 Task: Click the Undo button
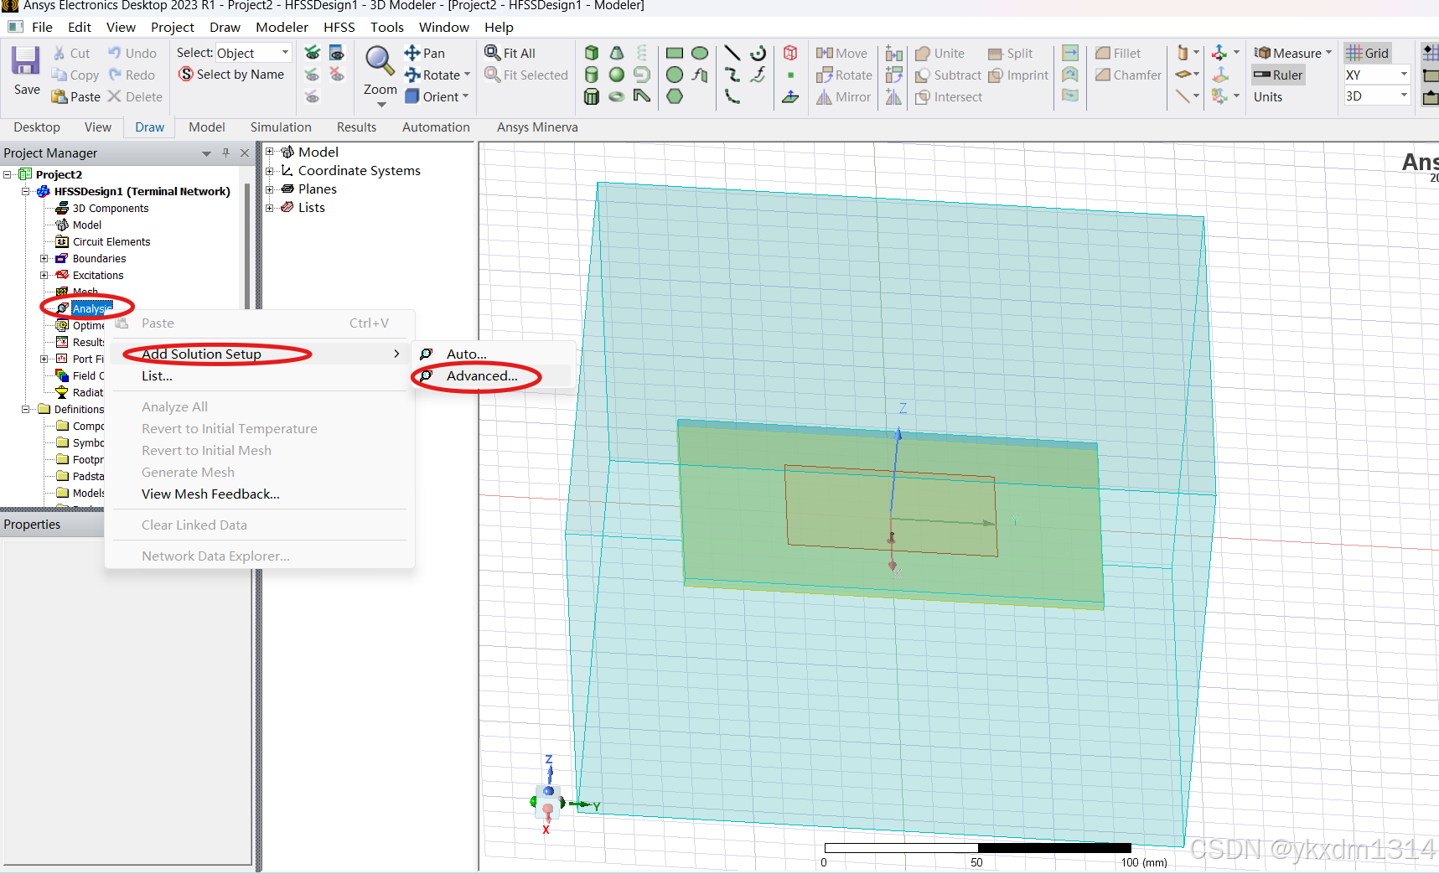pyautogui.click(x=132, y=53)
